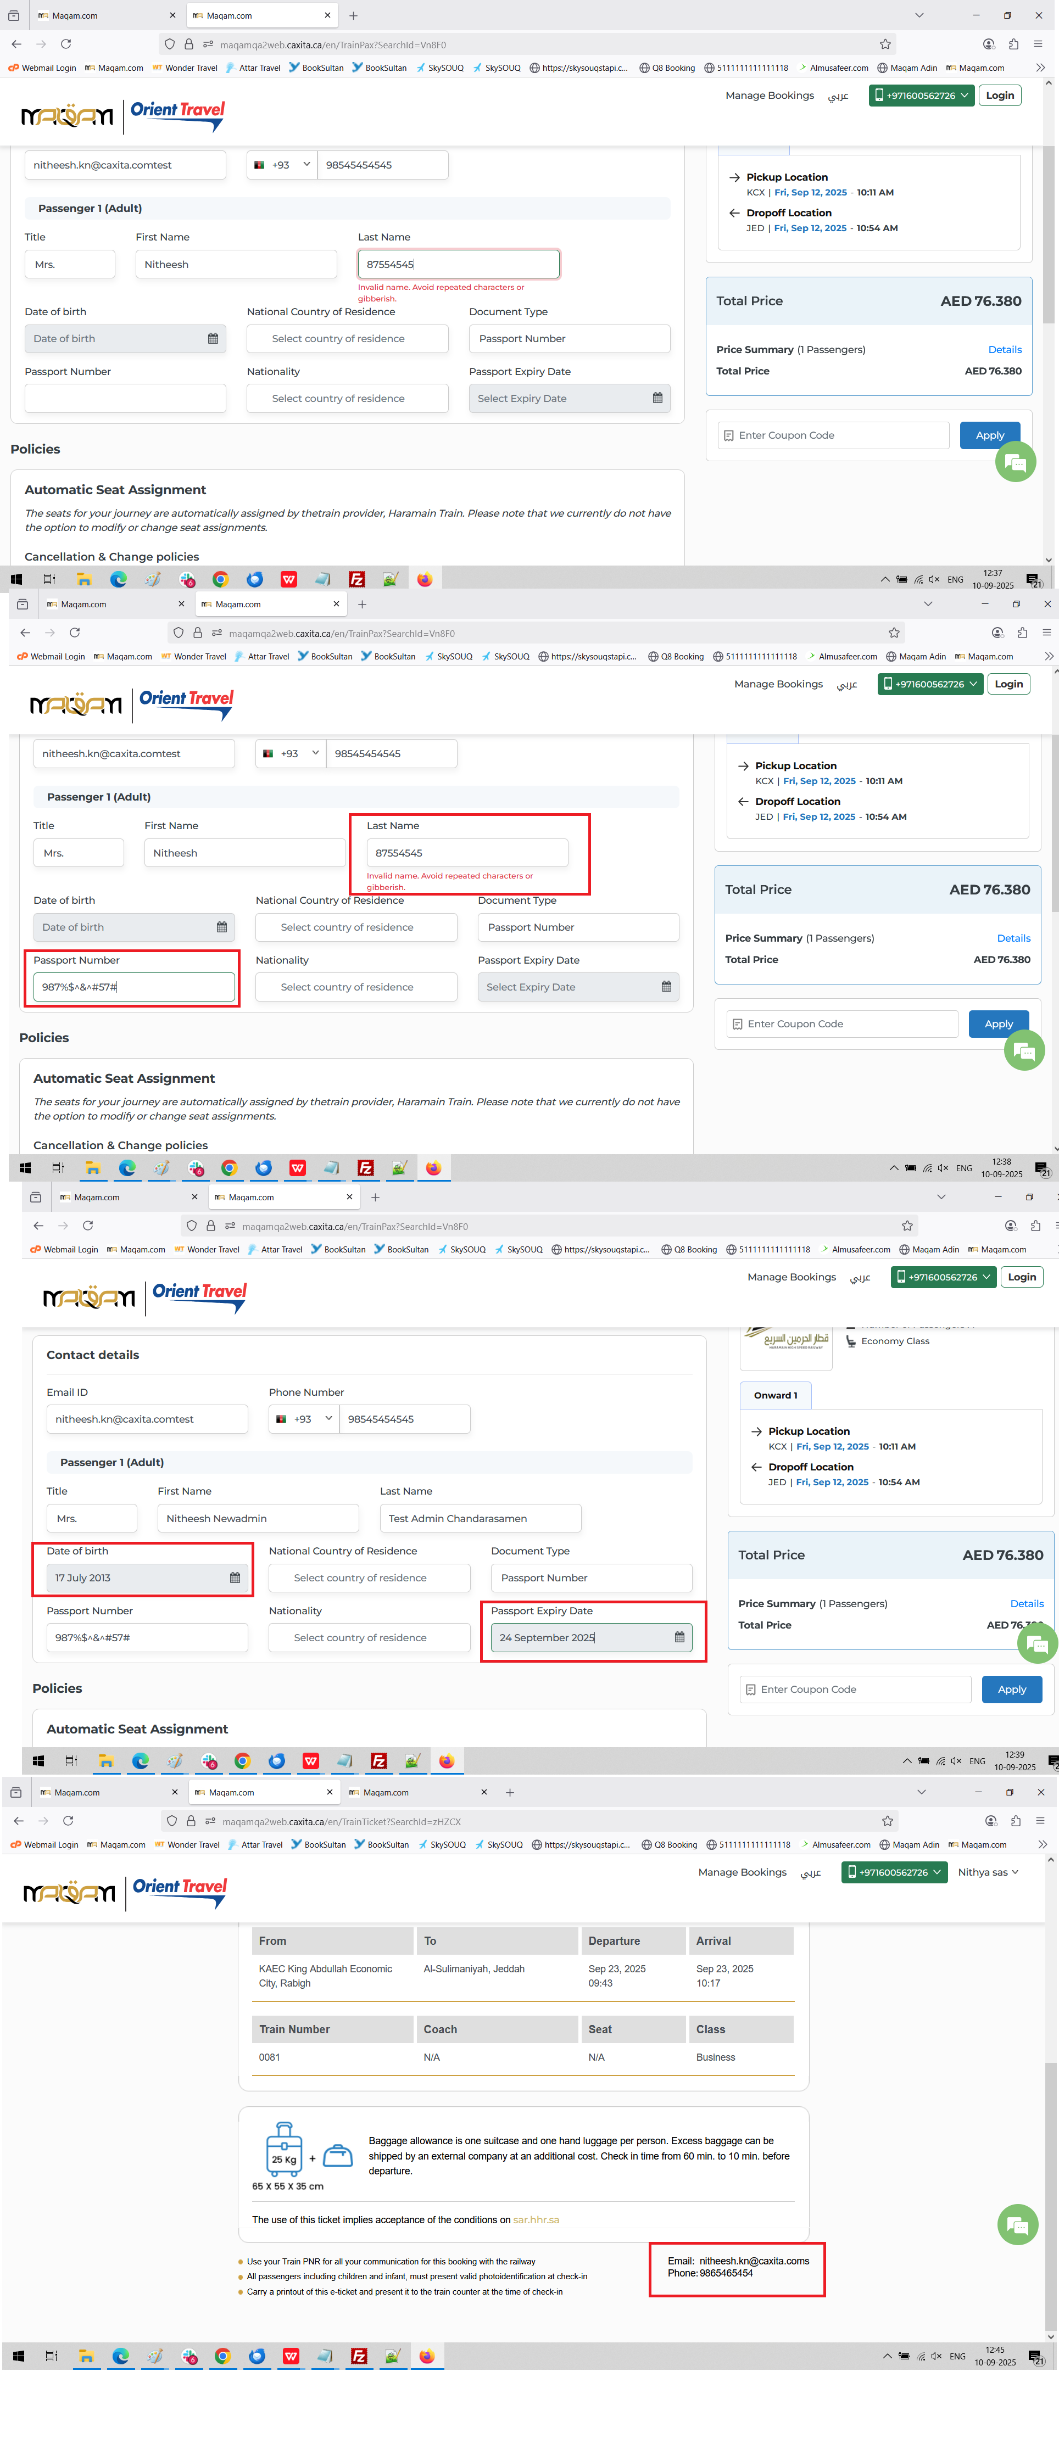Open calendar icon in '17 July 2013' field
The height and width of the screenshot is (2450, 1059).
tap(234, 1578)
